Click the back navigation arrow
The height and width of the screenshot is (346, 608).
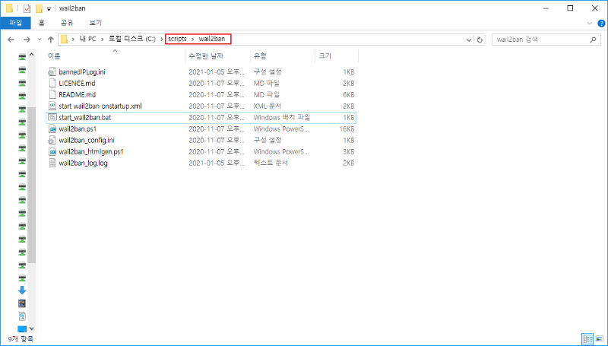pyautogui.click(x=11, y=39)
